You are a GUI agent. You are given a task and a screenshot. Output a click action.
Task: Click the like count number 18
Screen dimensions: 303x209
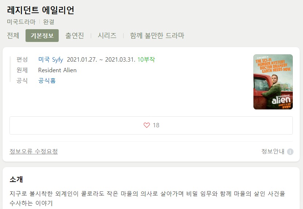click(x=156, y=125)
